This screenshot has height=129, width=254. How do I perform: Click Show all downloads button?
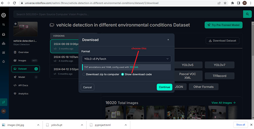pos(240,125)
